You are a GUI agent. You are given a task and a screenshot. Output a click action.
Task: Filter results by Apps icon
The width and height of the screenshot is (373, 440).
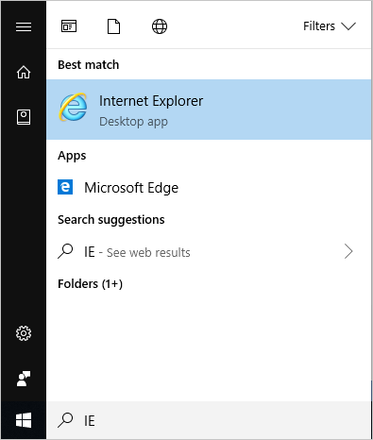pos(69,26)
